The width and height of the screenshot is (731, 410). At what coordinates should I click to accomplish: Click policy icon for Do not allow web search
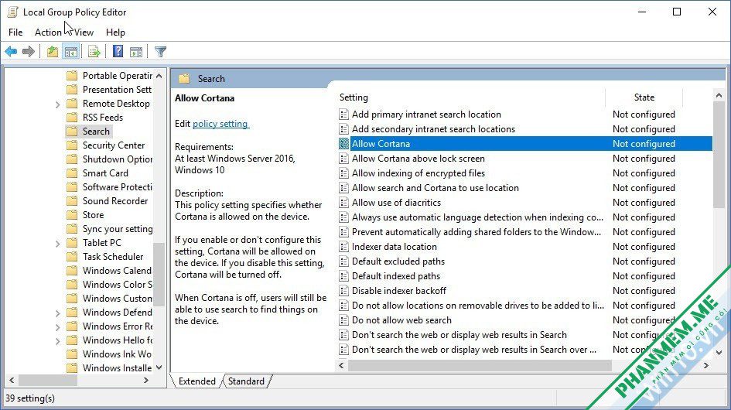pos(343,320)
